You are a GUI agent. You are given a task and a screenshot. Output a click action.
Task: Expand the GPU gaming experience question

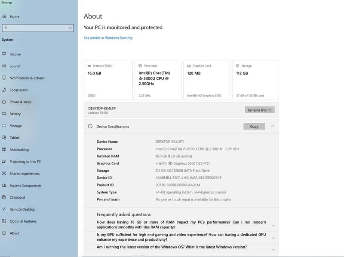(x=273, y=238)
